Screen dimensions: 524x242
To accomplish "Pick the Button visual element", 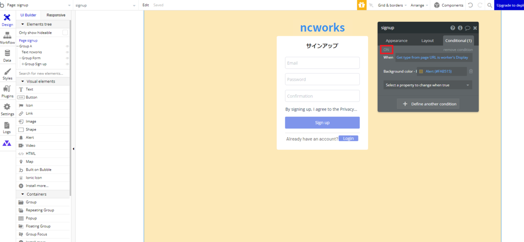I will pos(43,97).
